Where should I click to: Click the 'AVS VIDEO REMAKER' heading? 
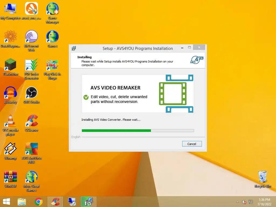[115, 88]
